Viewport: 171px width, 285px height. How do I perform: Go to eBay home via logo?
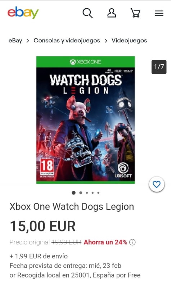click(23, 13)
